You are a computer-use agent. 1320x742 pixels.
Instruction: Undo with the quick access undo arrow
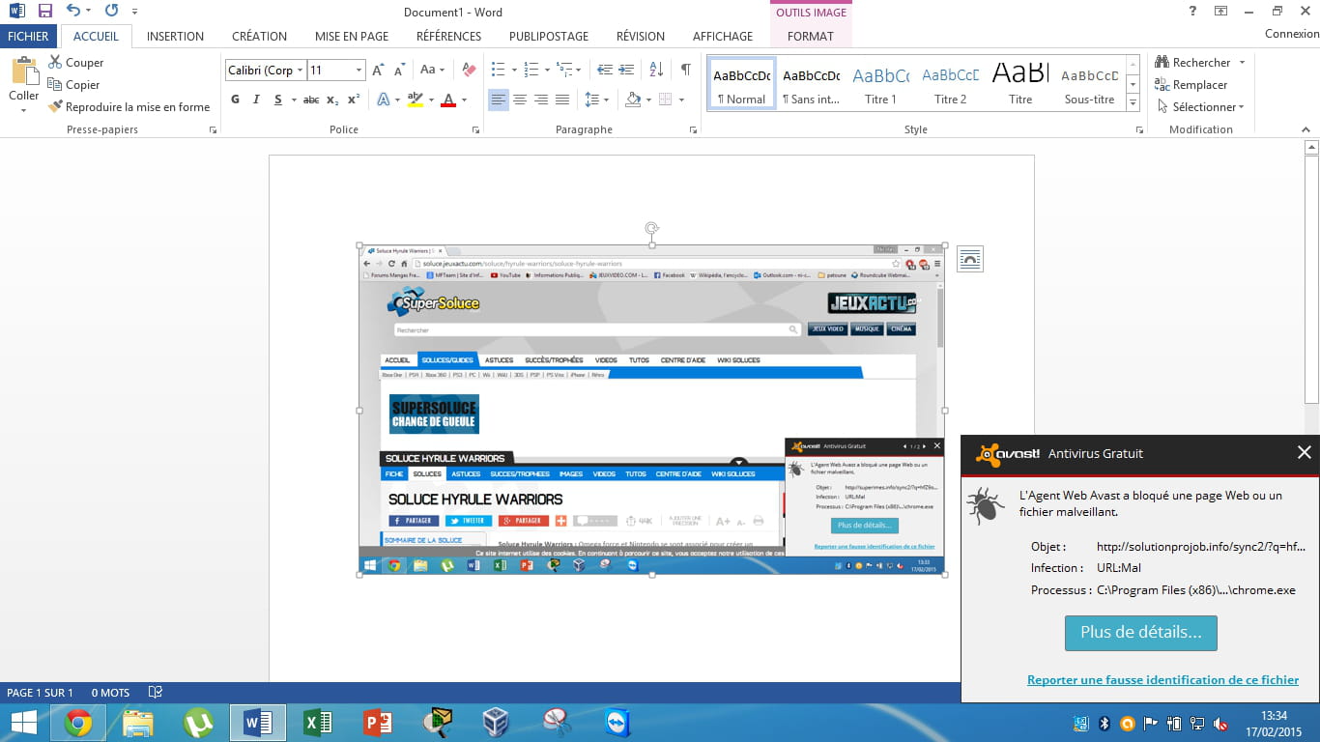[73, 11]
